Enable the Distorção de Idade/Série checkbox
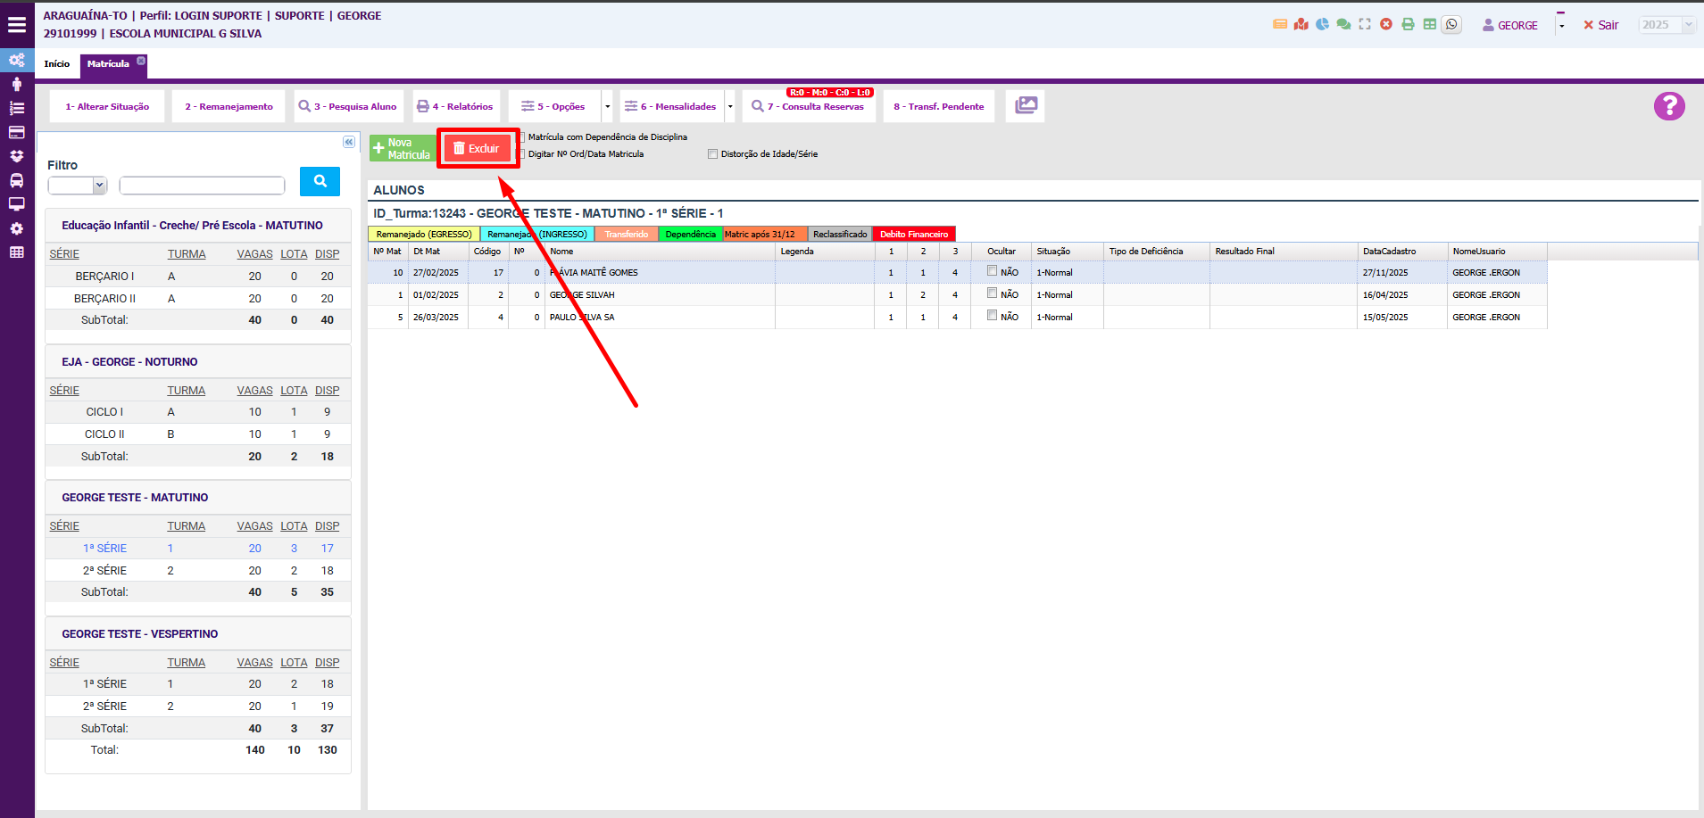 (712, 154)
